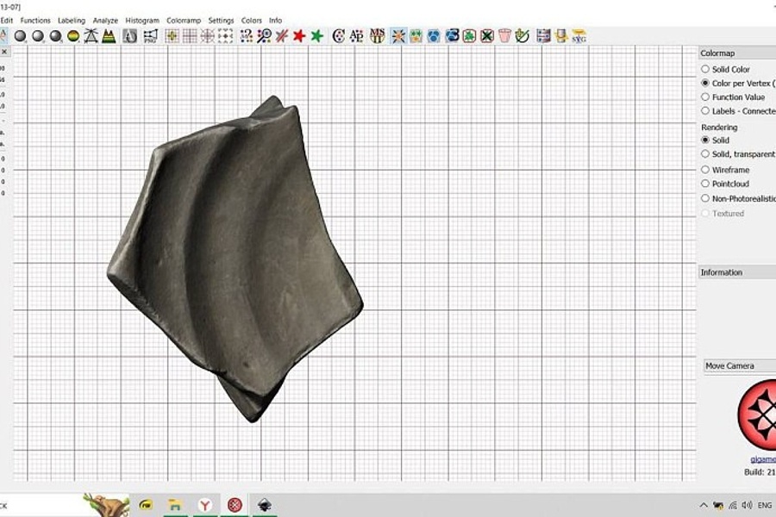Select the Pointcloud rendering option
The width and height of the screenshot is (776, 517).
pyautogui.click(x=725, y=184)
